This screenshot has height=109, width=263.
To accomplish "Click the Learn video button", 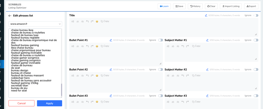I will pyautogui.click(x=164, y=6).
